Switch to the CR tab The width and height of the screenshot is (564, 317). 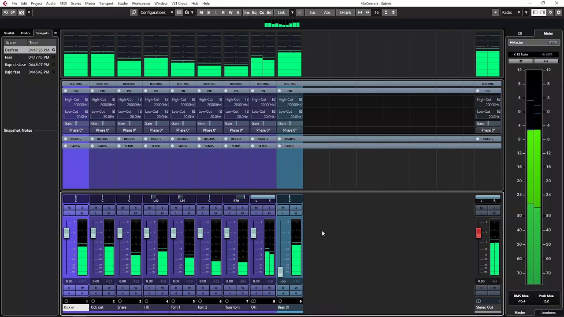click(520, 33)
